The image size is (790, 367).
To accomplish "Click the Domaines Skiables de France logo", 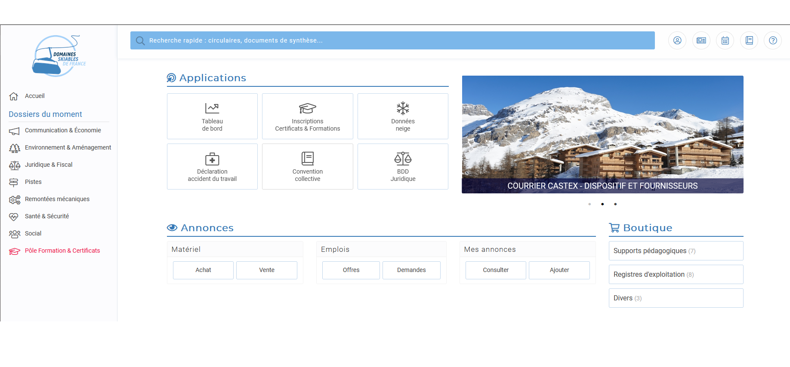I will (59, 56).
